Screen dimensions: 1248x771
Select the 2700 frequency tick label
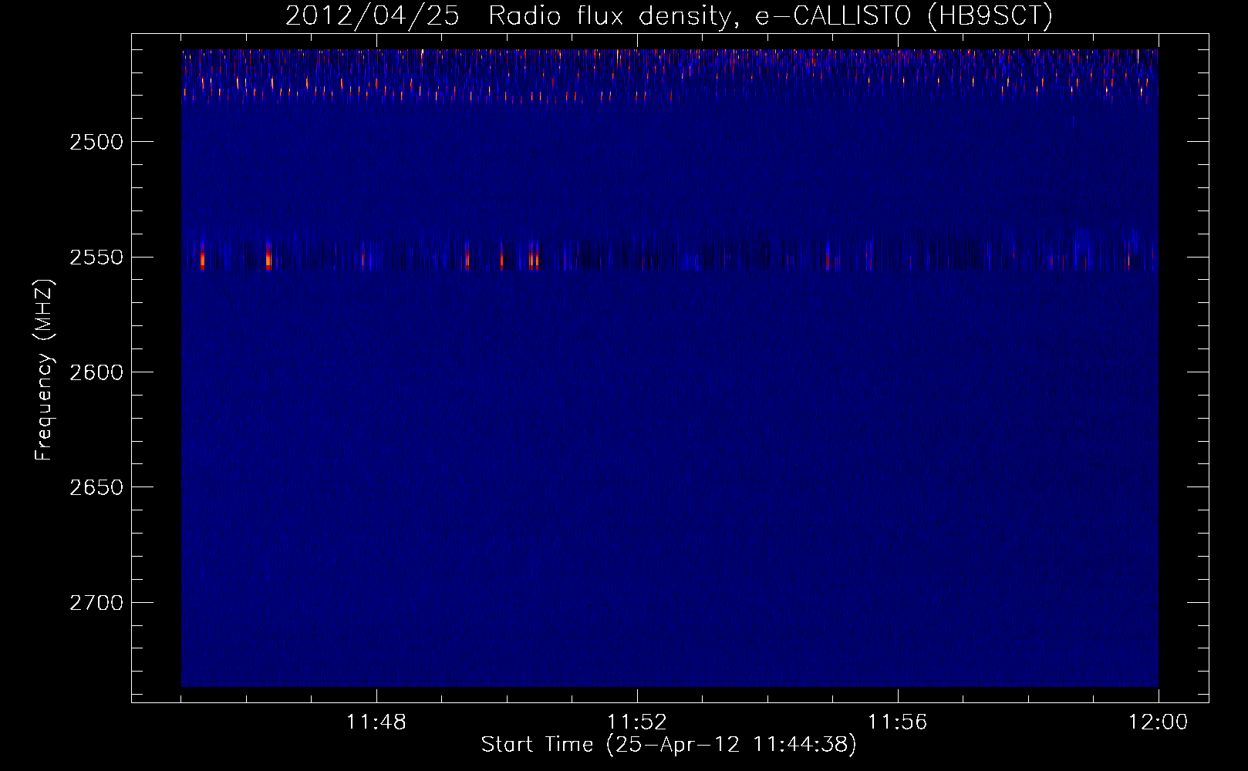click(x=96, y=603)
